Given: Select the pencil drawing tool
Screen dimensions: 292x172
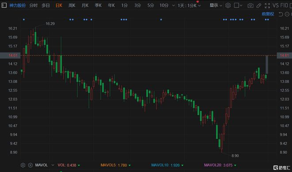Looking at the screenshot, I should point(259,6).
